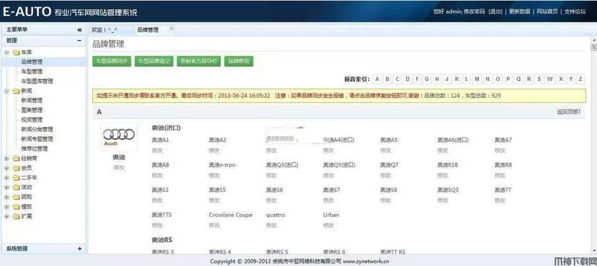This screenshot has width=597, height=266.
Task: Close the 品牌管理 tab
Action: (x=172, y=28)
